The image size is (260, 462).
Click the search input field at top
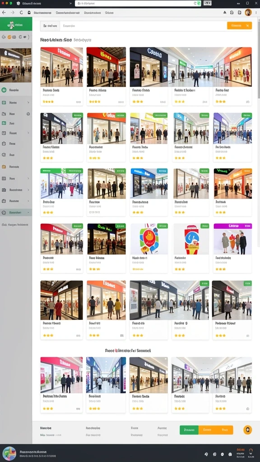point(143,26)
